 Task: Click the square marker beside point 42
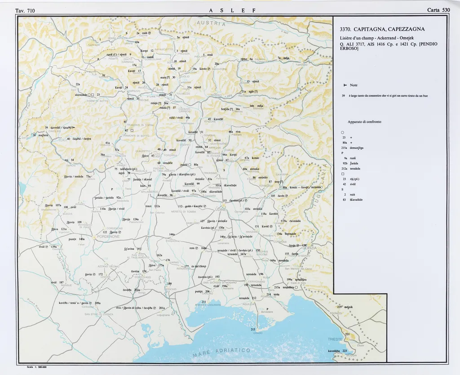132,130
